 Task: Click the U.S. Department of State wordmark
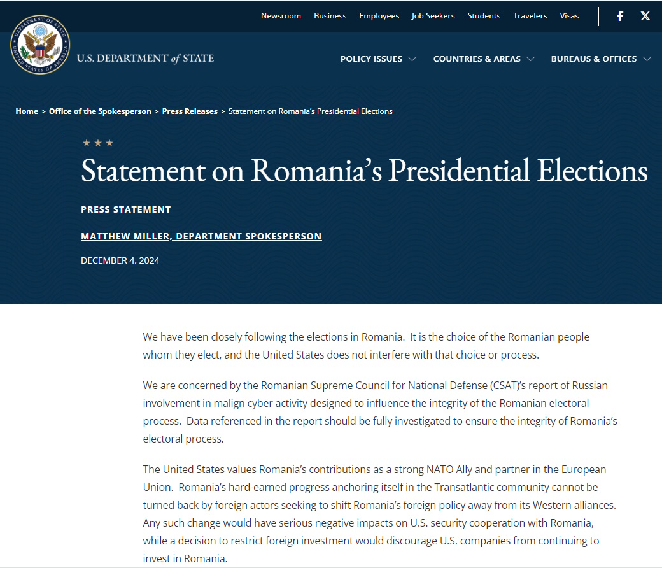tap(145, 59)
